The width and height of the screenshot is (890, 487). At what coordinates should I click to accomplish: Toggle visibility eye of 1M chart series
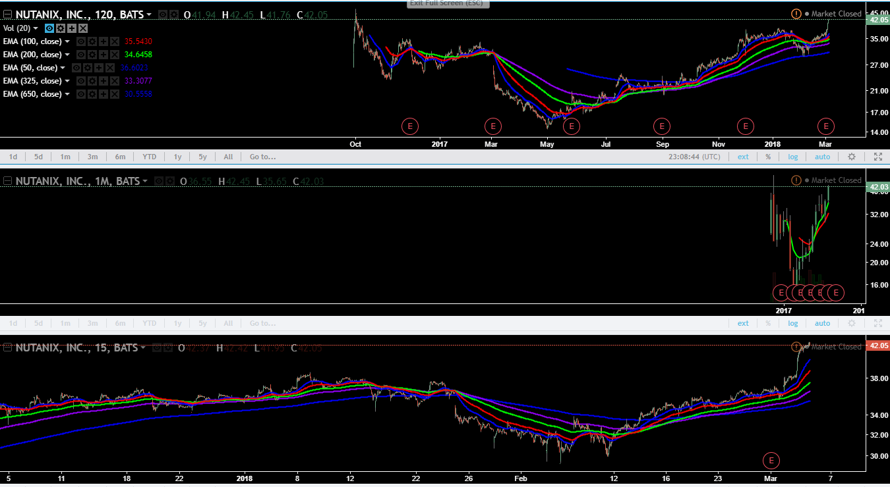[159, 180]
